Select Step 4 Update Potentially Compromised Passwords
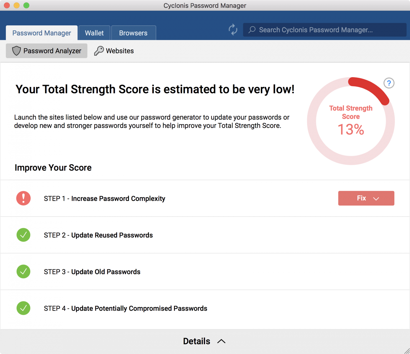The width and height of the screenshot is (410, 354). click(126, 308)
